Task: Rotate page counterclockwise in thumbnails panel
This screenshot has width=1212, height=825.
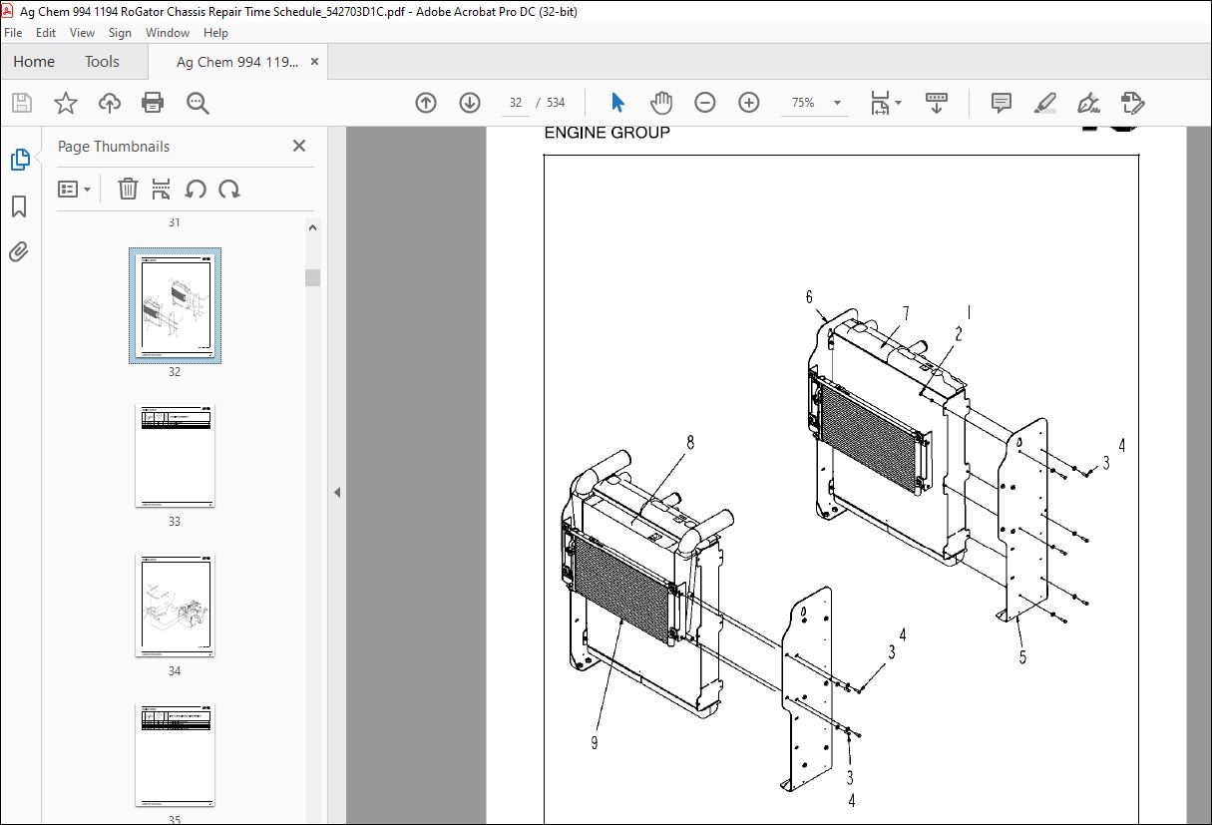Action: pyautogui.click(x=196, y=189)
